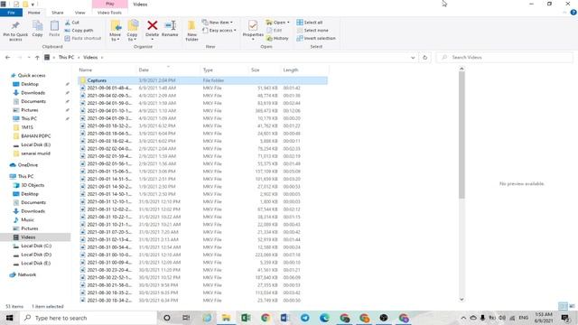Viewport: 578px width, 325px height.
Task: Click the Edit command in Open group
Action: pos(275,30)
